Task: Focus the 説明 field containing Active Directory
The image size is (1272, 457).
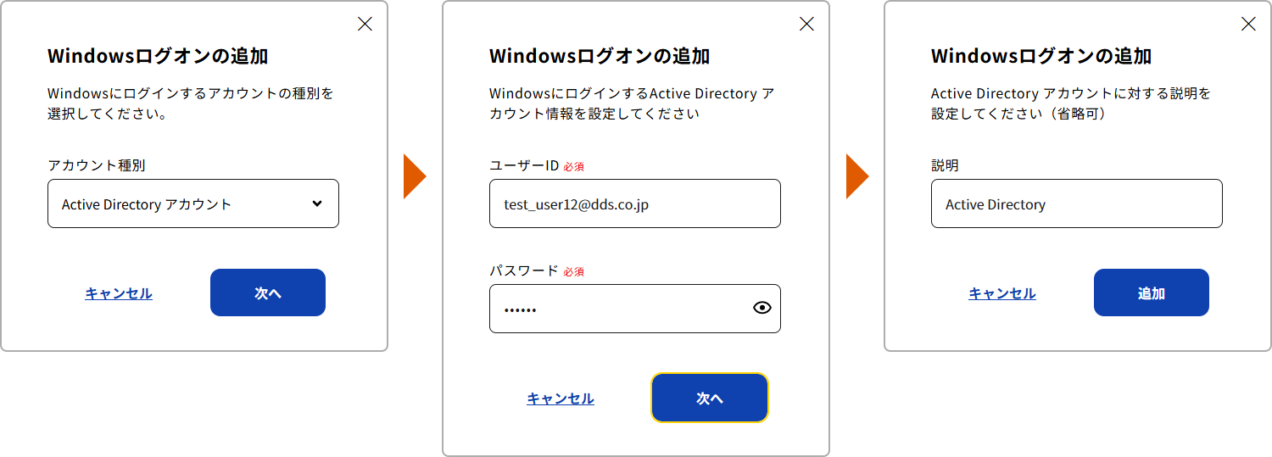Action: [1077, 203]
